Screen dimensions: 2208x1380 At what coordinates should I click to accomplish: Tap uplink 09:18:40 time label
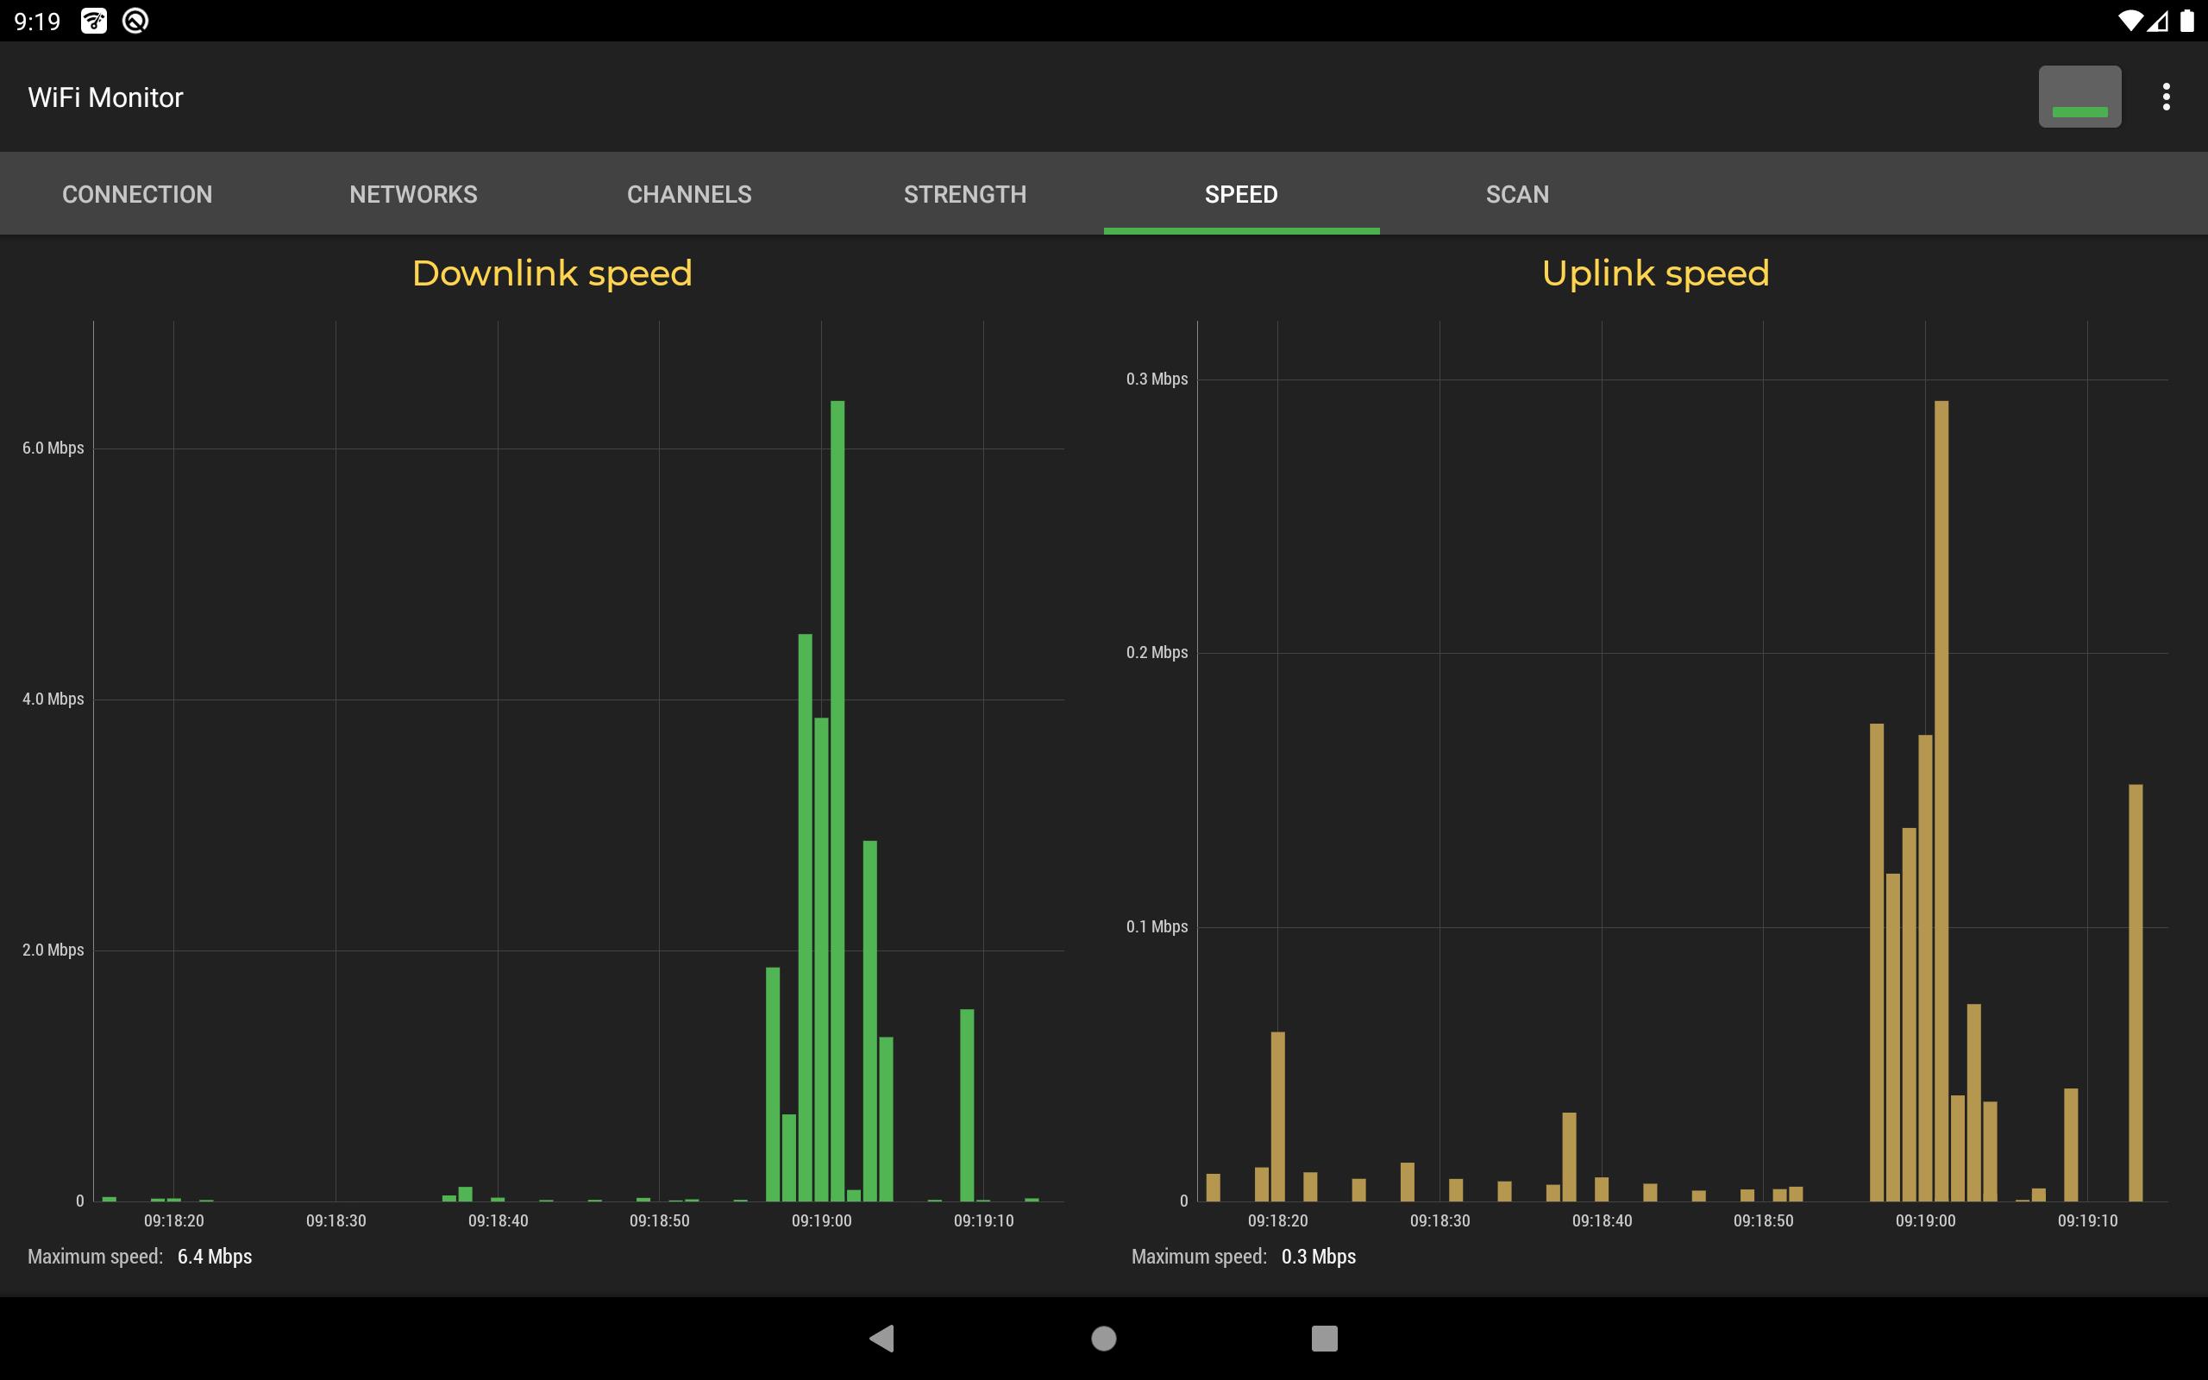click(x=1602, y=1221)
